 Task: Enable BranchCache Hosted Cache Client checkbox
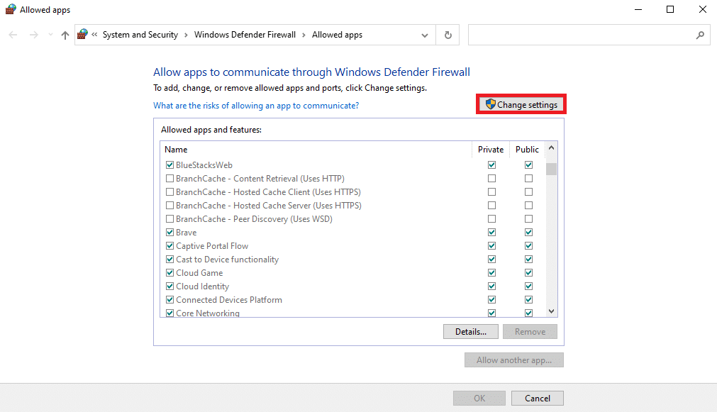169,191
